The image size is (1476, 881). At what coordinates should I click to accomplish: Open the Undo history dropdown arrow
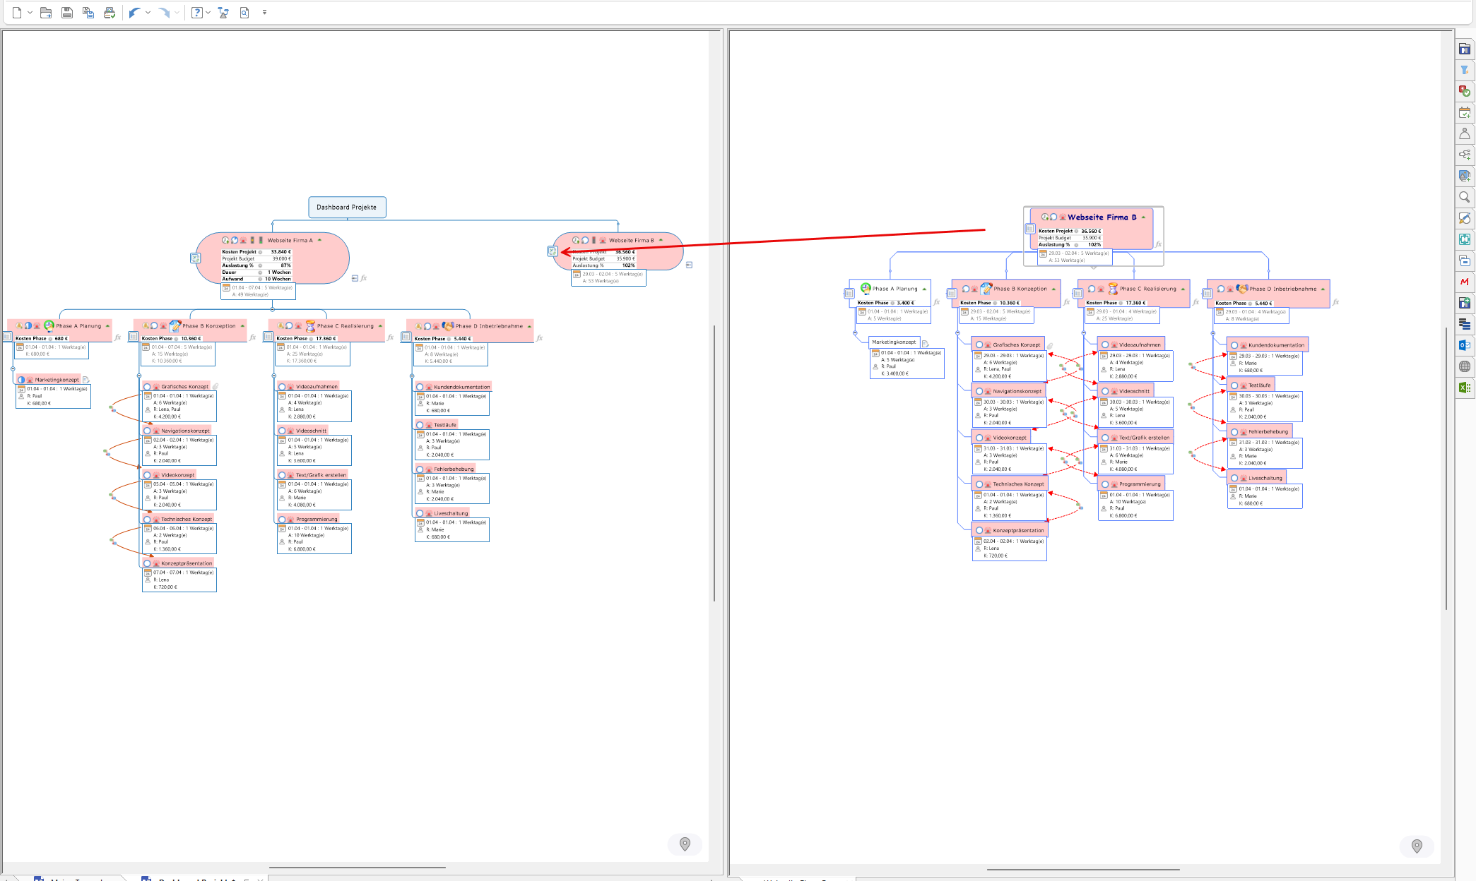pos(148,13)
